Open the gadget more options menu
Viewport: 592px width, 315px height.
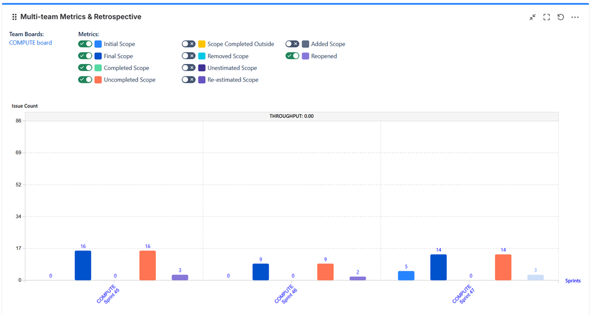coord(575,17)
